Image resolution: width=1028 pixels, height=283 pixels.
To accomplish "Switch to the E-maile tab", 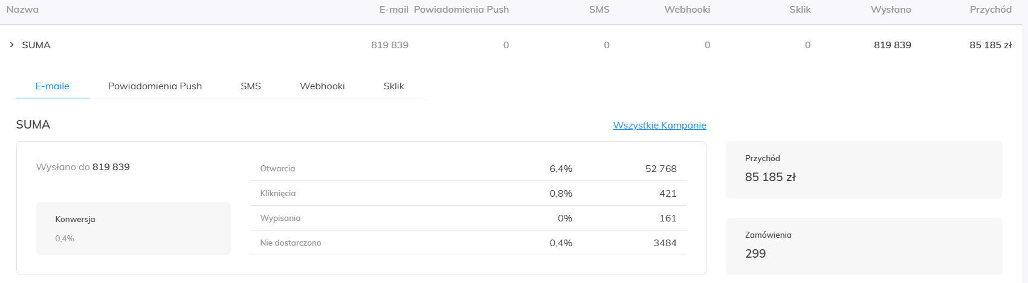I will [53, 86].
